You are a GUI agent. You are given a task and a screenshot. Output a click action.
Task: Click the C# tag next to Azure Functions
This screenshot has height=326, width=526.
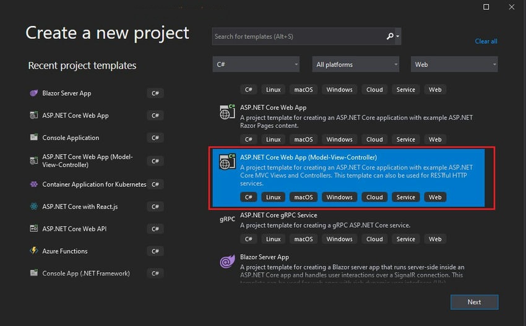(155, 251)
